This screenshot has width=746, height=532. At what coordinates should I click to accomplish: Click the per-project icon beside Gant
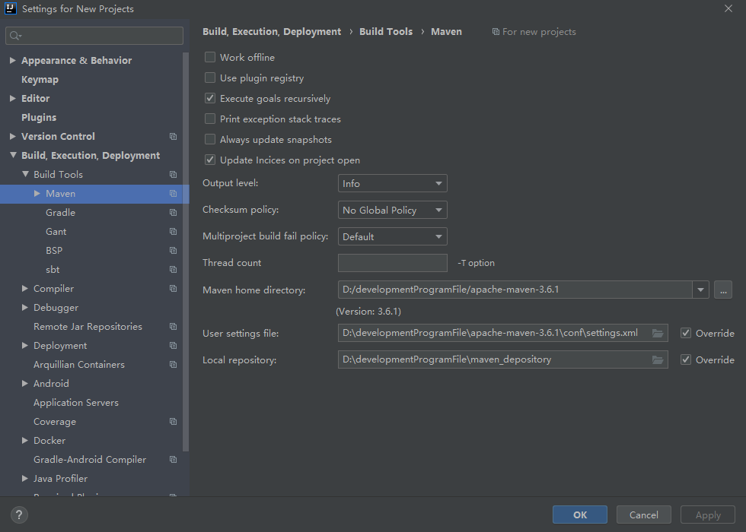(174, 231)
